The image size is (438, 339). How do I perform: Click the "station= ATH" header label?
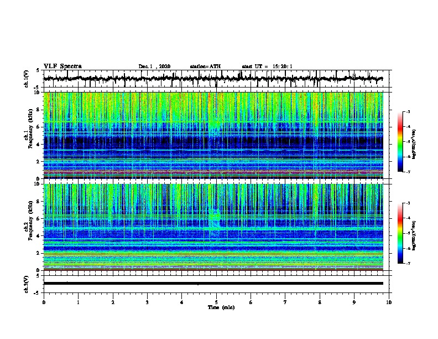pyautogui.click(x=205, y=66)
